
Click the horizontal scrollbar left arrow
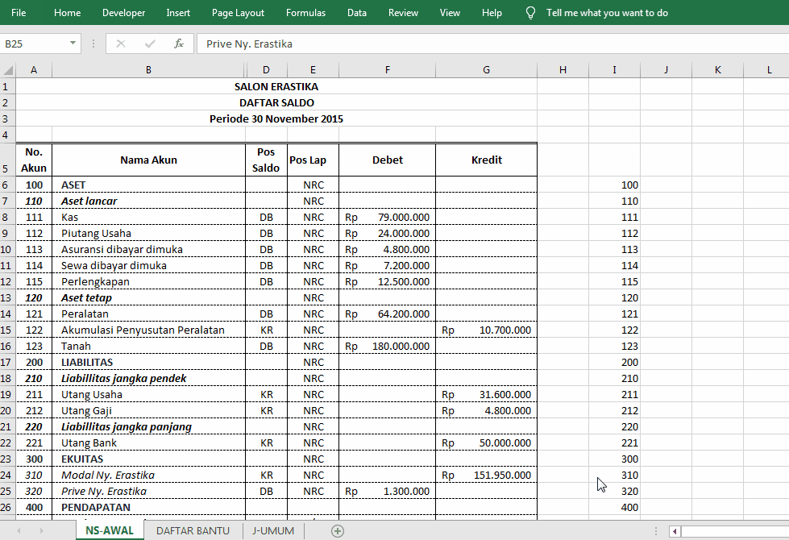coord(674,530)
